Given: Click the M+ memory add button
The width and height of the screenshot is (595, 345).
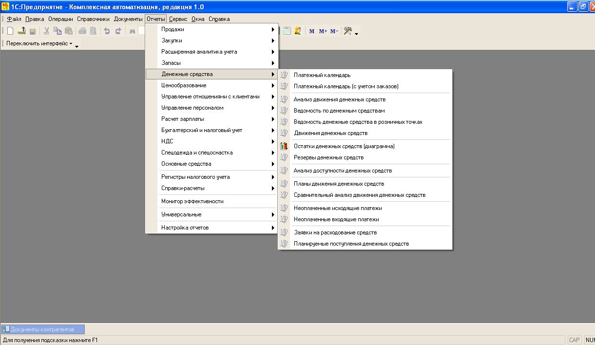Looking at the screenshot, I should point(323,31).
